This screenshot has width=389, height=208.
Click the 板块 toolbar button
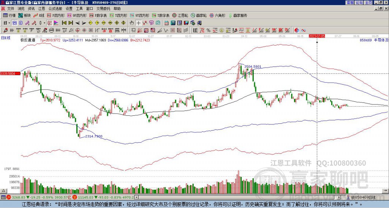(x=24, y=15)
